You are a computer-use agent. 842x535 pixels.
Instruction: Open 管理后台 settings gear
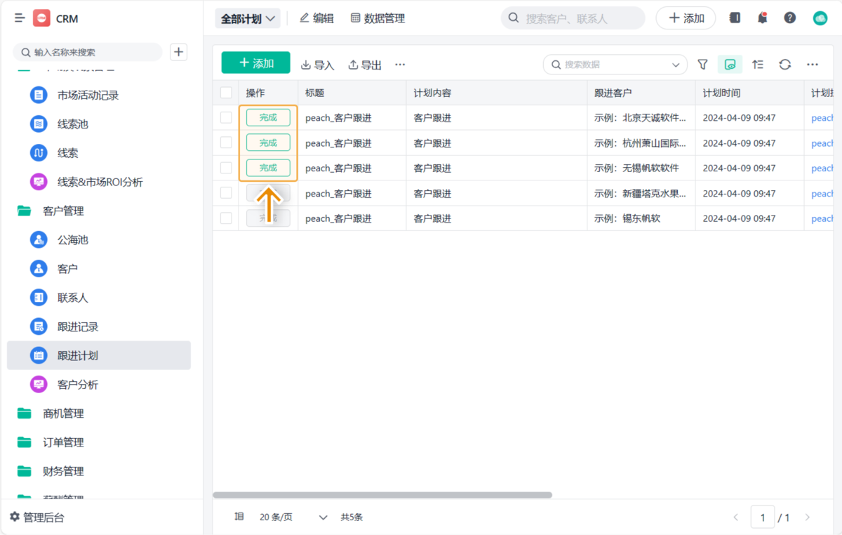point(15,517)
